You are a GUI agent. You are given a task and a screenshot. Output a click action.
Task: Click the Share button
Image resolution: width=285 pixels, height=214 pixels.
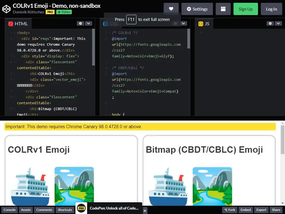point(276,210)
